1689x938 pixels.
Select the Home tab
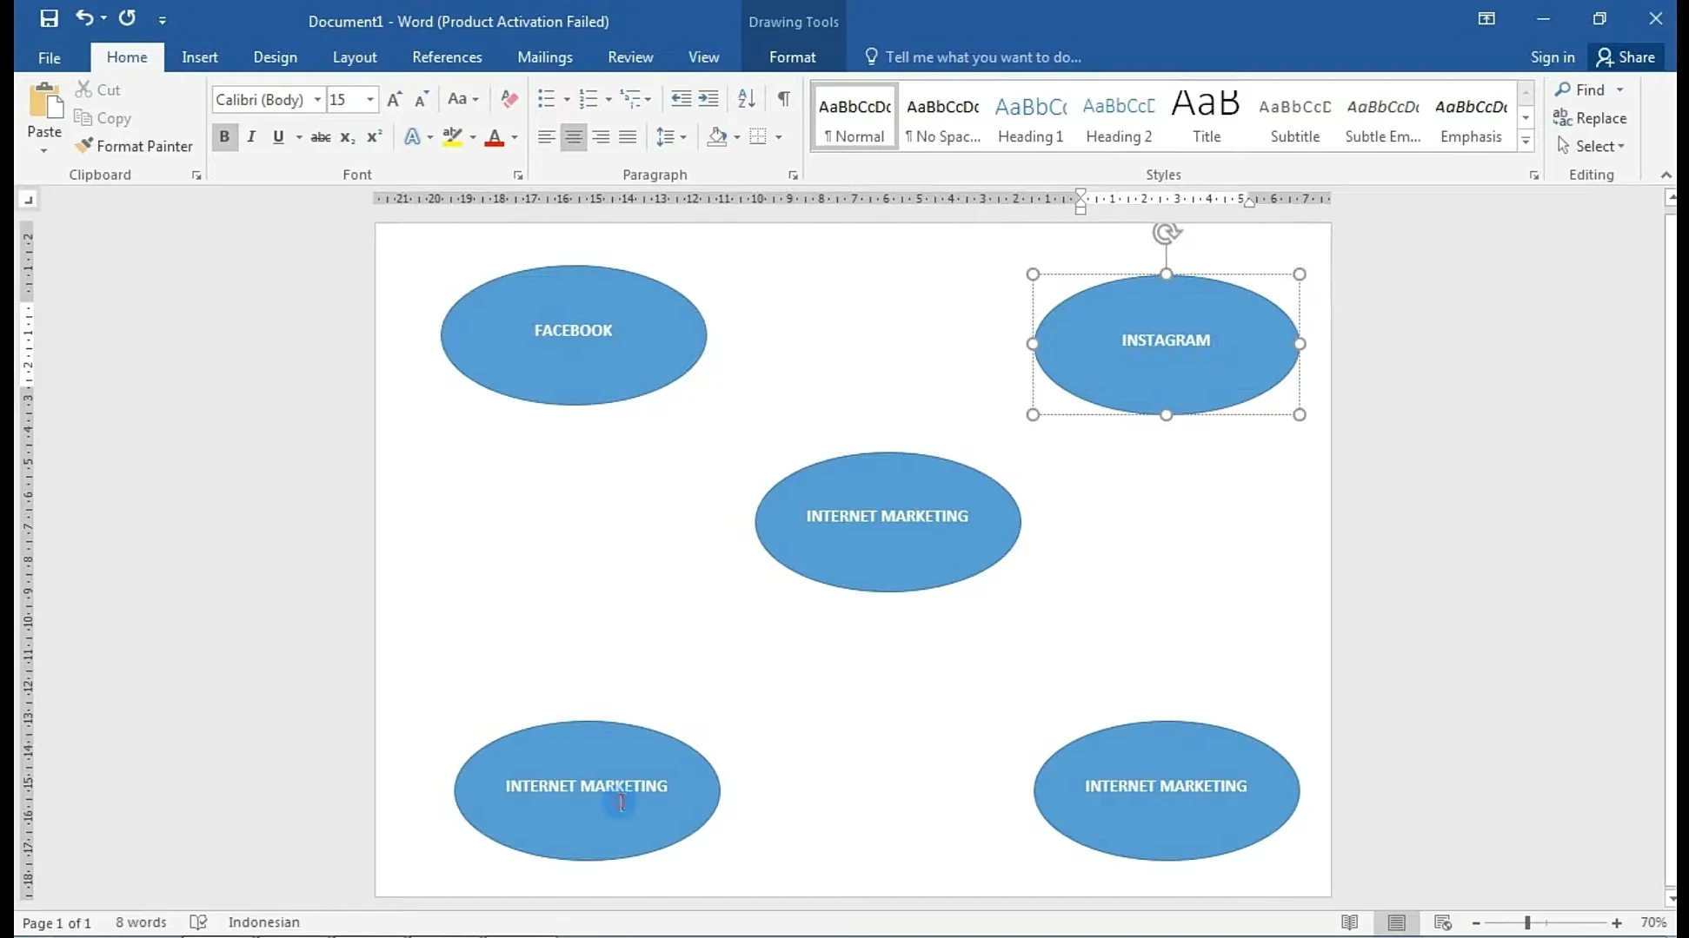click(x=126, y=56)
